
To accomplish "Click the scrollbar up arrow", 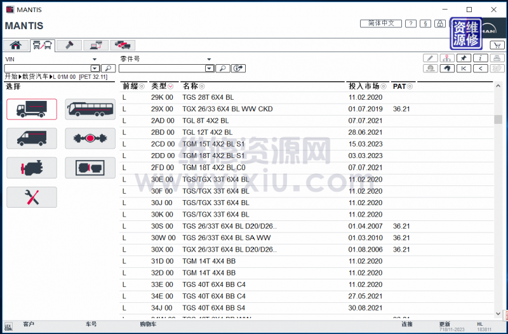I will tap(498, 86).
